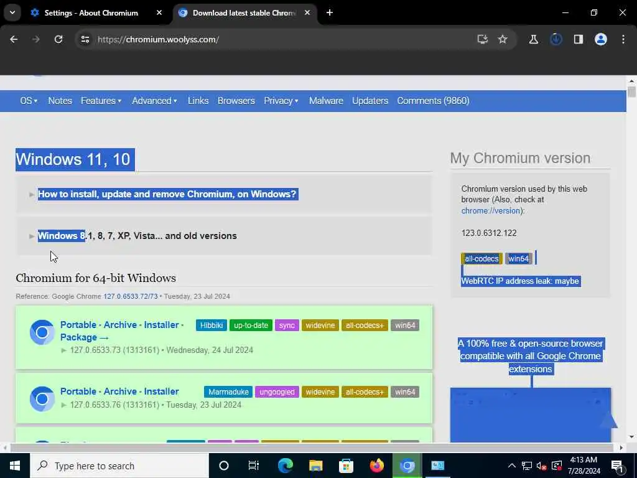The height and width of the screenshot is (478, 637).
Task: Click the vertical page scrollbar thumb
Action: [631, 91]
